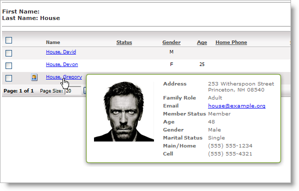Open the House, Devon record link
Image resolution: width=299 pixels, height=191 pixels.
click(x=62, y=64)
